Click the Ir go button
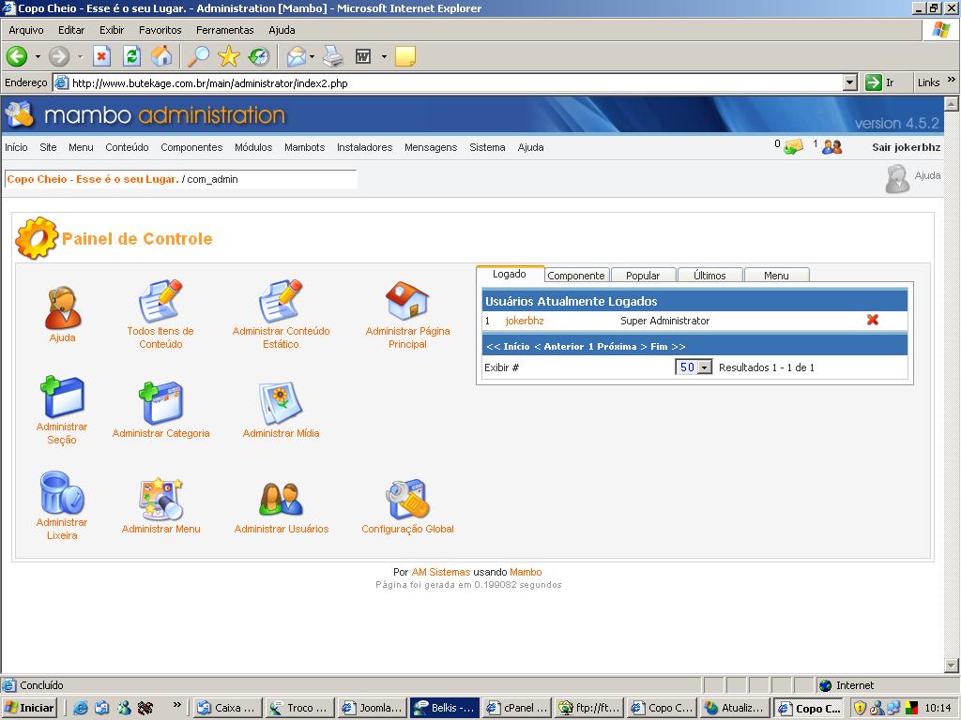The height and width of the screenshot is (720, 961). (880, 82)
